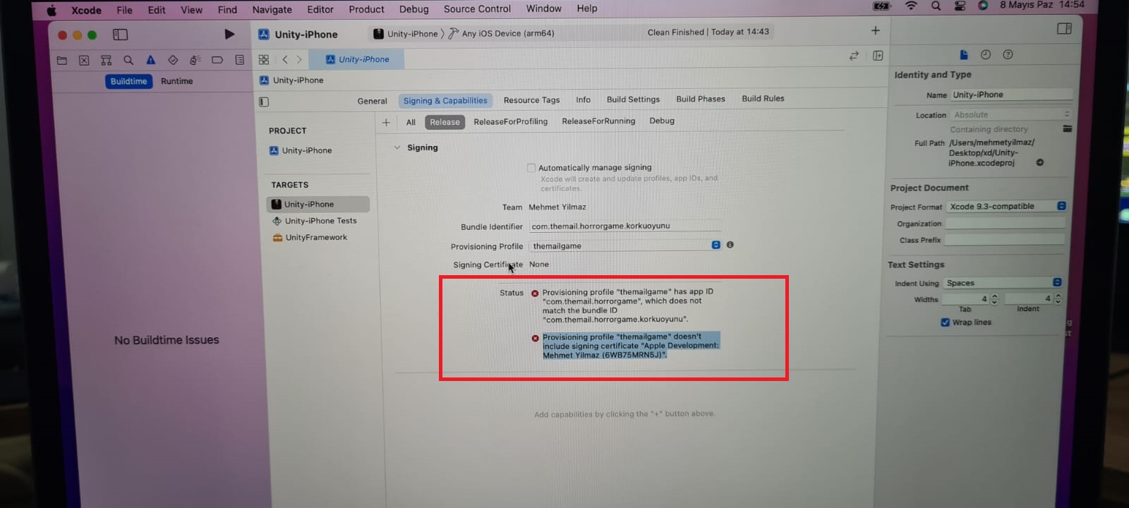Screen dimensions: 1129x508
Task: Open the symbol navigator
Action: [107, 60]
